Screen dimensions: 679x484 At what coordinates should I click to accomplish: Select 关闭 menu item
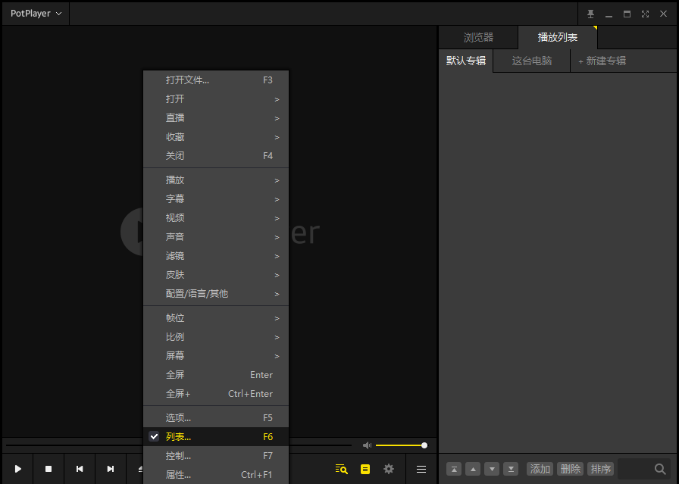(216, 156)
